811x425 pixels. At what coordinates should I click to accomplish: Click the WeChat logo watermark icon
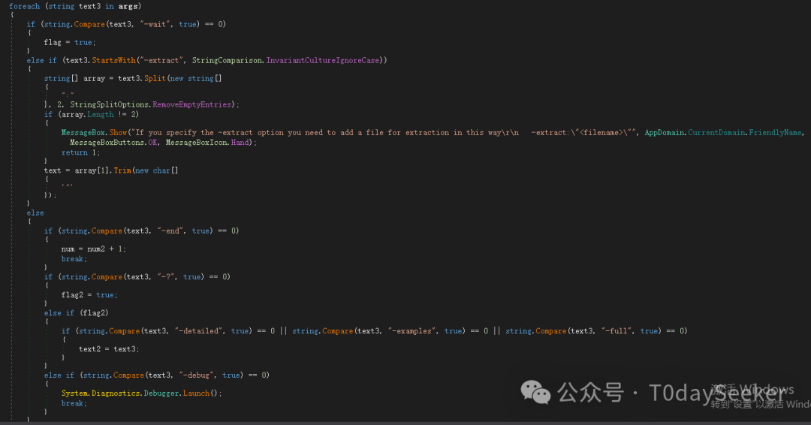coord(536,392)
